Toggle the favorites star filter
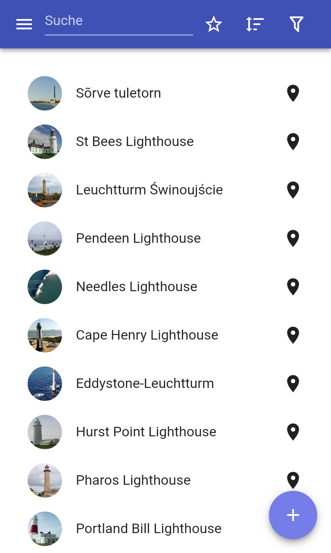The width and height of the screenshot is (331, 553). (x=214, y=24)
